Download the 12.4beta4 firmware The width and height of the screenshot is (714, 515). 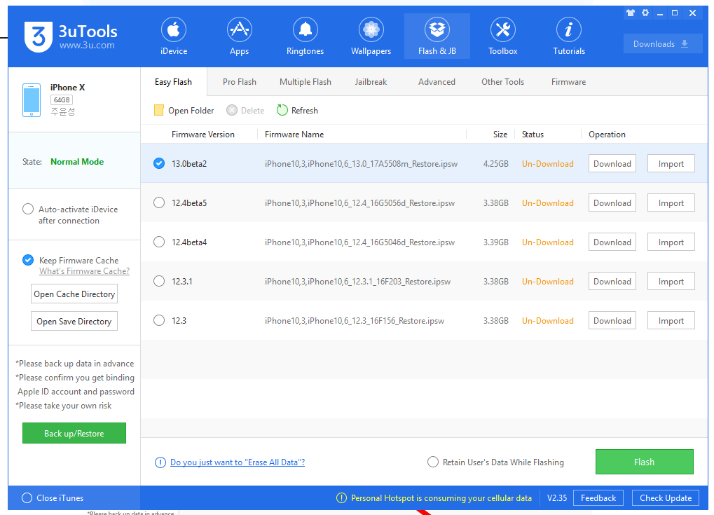click(612, 242)
